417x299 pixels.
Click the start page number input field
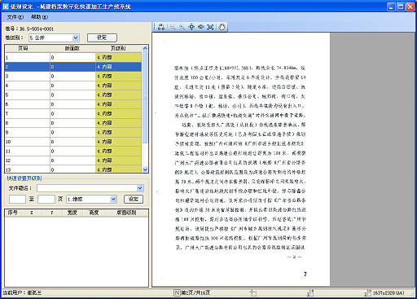point(17,199)
